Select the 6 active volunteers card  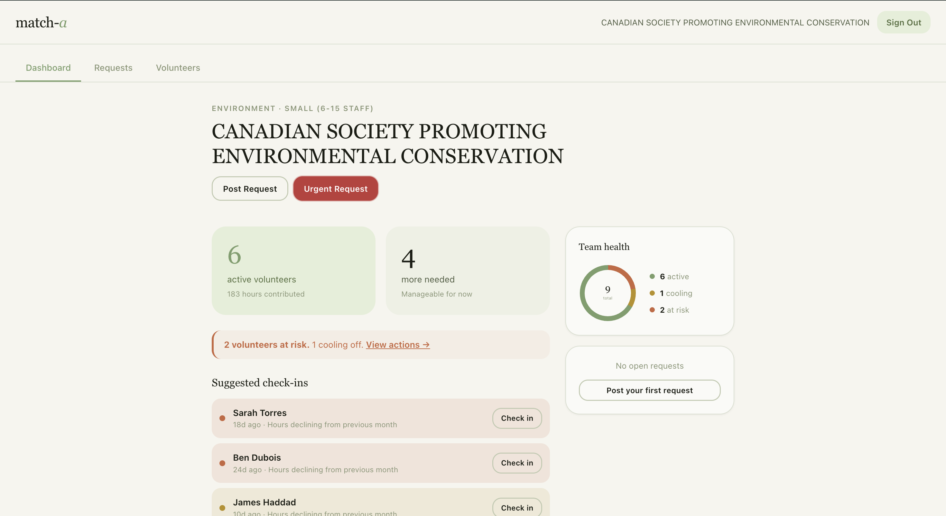pos(293,271)
